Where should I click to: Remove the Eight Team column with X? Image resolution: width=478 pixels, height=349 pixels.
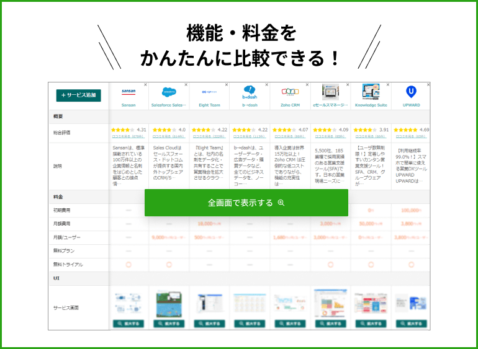coord(227,85)
